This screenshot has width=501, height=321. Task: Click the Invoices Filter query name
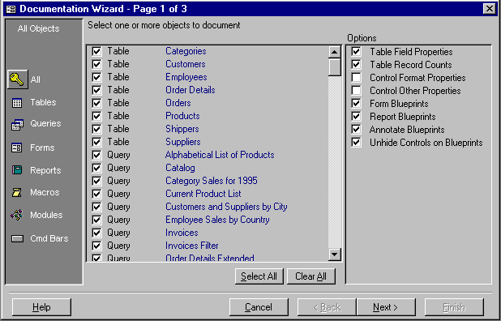(191, 246)
